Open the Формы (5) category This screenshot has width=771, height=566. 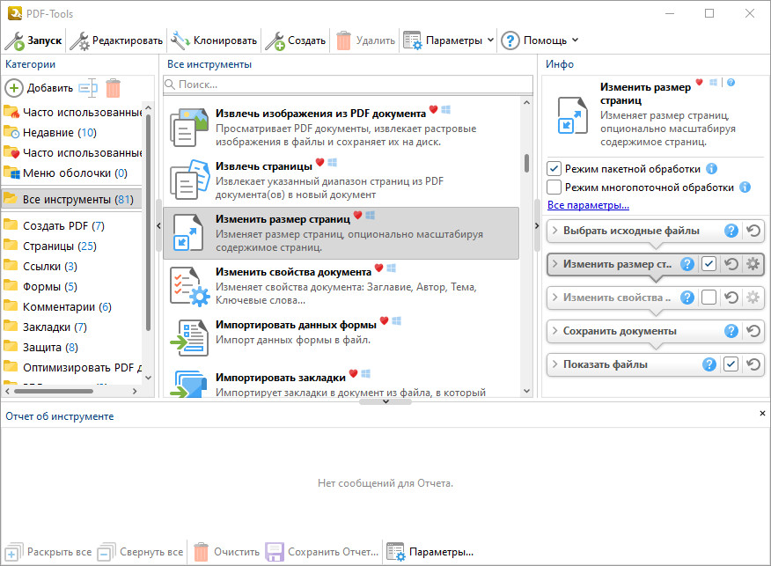click(40, 286)
